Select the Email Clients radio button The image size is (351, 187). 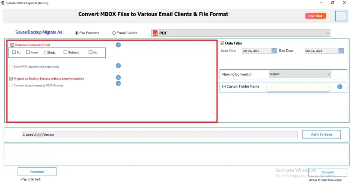pos(114,33)
